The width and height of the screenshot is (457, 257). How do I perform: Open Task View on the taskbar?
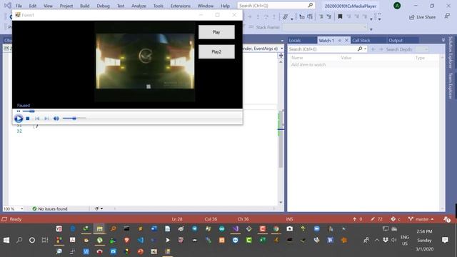pos(45,240)
